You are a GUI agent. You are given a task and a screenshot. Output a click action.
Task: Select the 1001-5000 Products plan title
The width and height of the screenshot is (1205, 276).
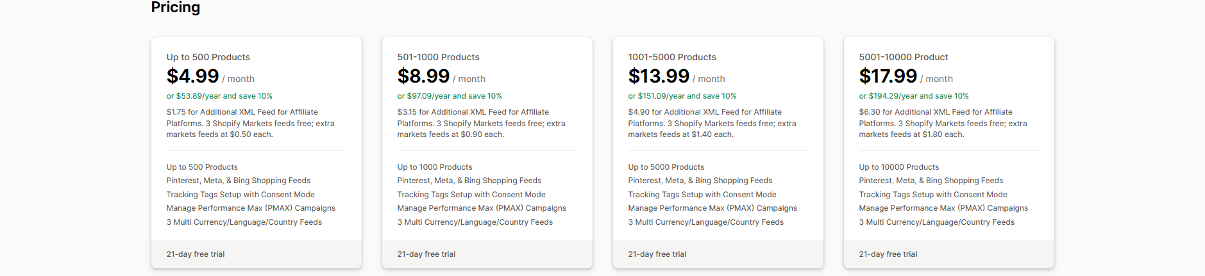[672, 57]
